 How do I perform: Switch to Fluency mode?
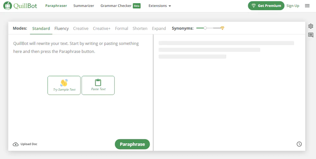[61, 28]
